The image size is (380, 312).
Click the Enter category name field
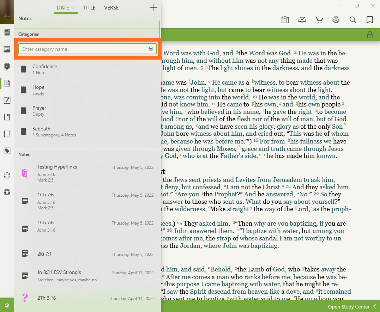83,49
